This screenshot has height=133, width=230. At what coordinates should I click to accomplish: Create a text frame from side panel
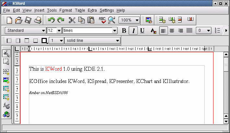click(x=6, y=72)
